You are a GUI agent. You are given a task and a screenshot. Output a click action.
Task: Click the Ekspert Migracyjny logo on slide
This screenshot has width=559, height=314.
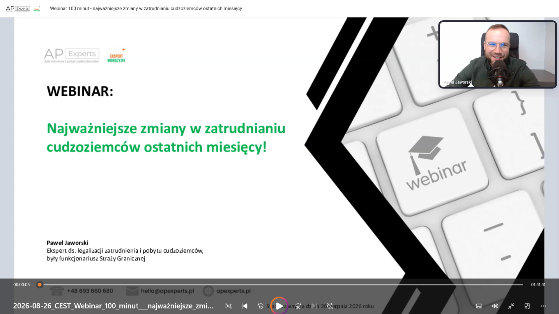pyautogui.click(x=116, y=55)
